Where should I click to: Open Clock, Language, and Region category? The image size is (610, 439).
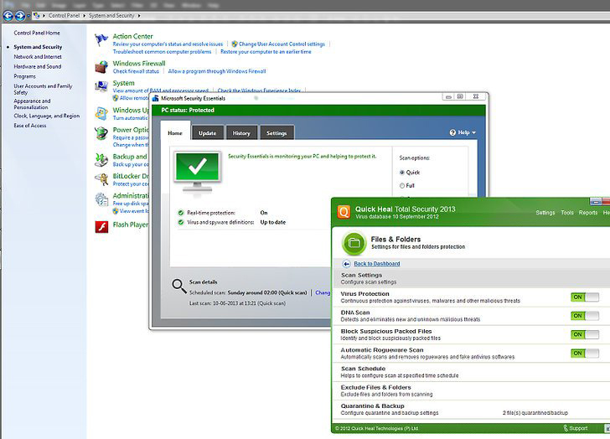coord(47,116)
